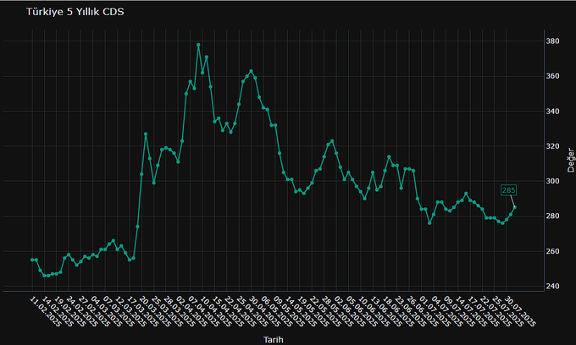Click the x-axis date label '11.02.2025'
This screenshot has height=345, width=576.
point(45,311)
